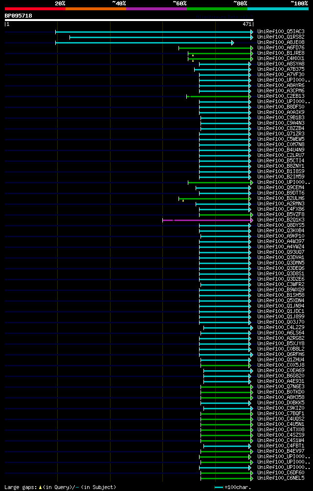Screen dimensions: 313x491
Task: Open the UniRef100_Q5IAC3 hit label
Action: (281, 32)
